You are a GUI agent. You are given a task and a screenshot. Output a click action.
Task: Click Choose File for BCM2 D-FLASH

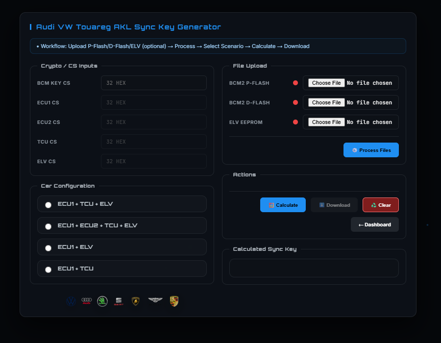pyautogui.click(x=326, y=102)
